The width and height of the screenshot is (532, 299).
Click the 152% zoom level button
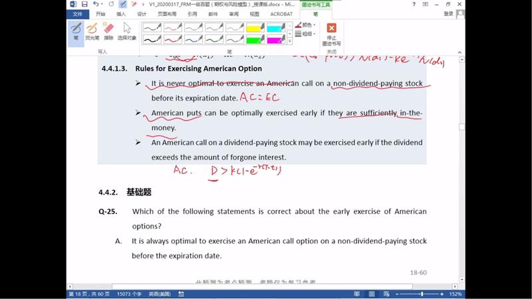pos(456,294)
